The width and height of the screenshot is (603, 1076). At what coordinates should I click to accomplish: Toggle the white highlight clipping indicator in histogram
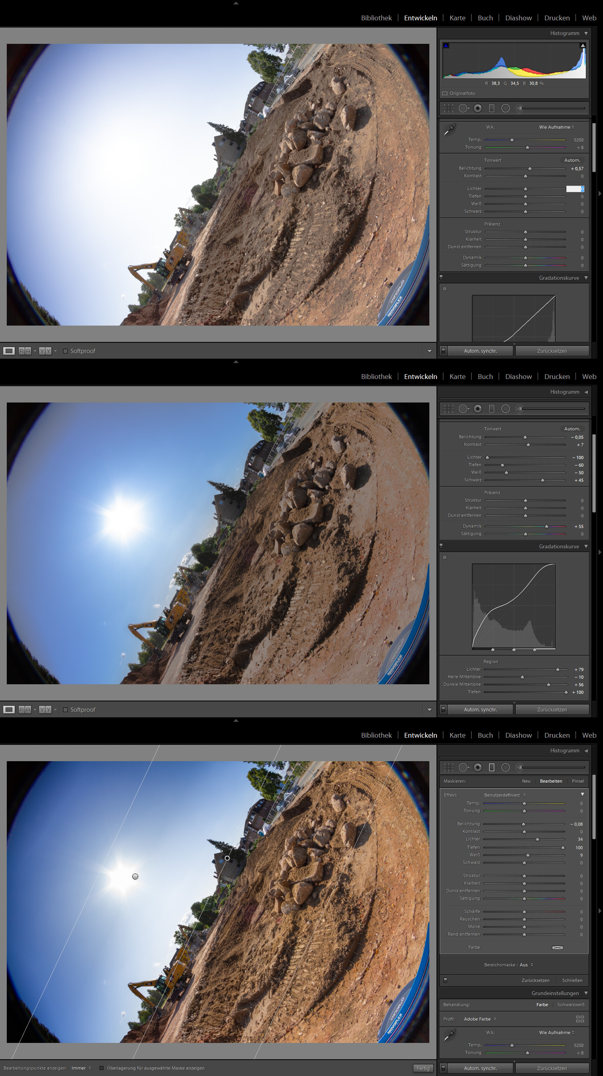[x=583, y=45]
